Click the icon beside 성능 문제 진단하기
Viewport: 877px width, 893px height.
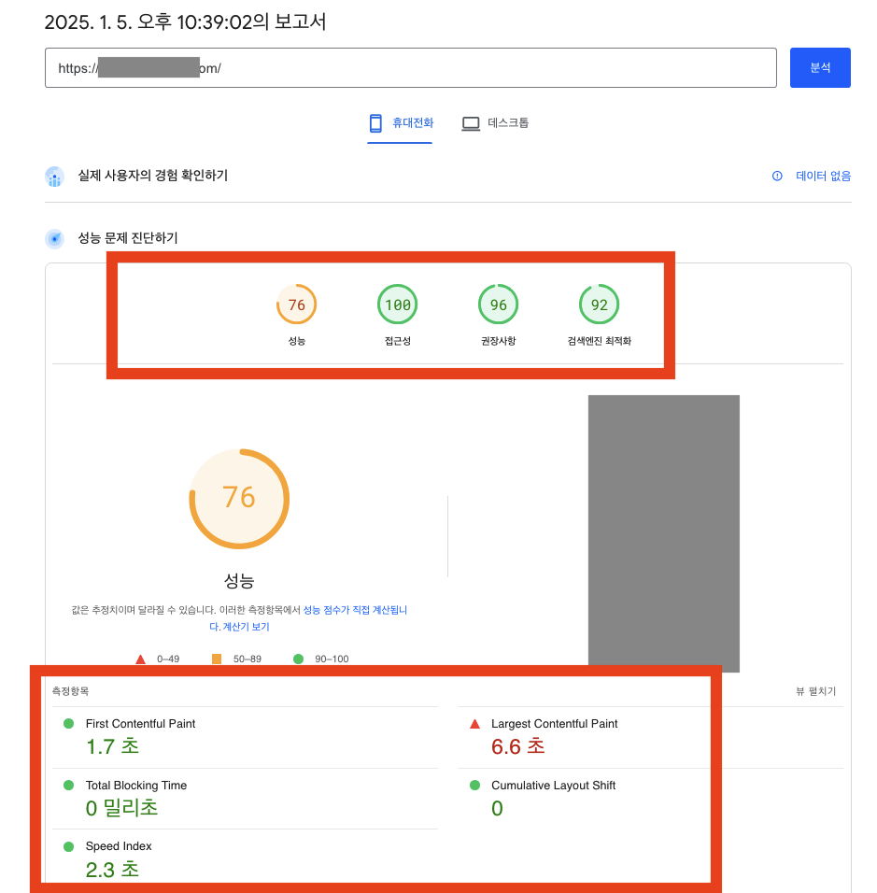pos(54,238)
